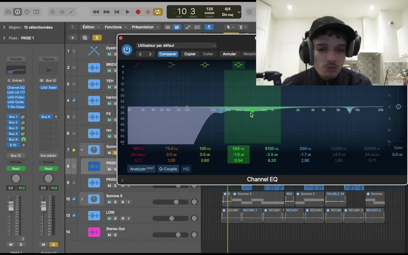Toggle Smart Controls dial icon
Image resolution: width=408 pixels, height=255 pixels.
(52, 12)
